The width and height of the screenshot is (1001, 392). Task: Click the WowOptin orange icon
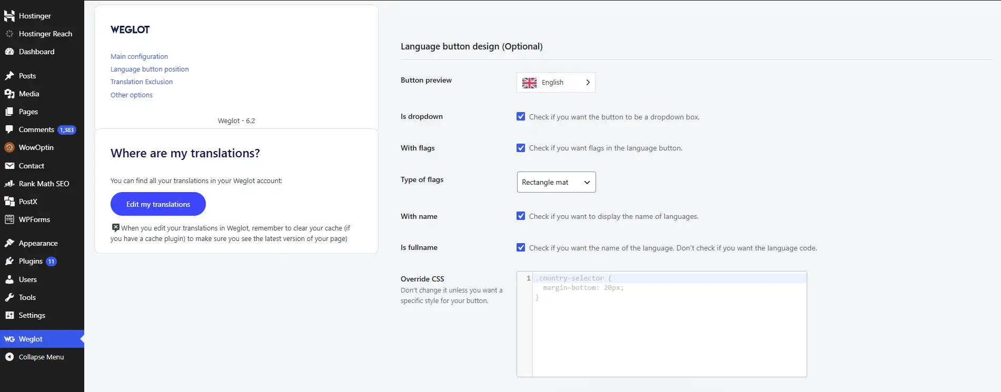tap(9, 147)
